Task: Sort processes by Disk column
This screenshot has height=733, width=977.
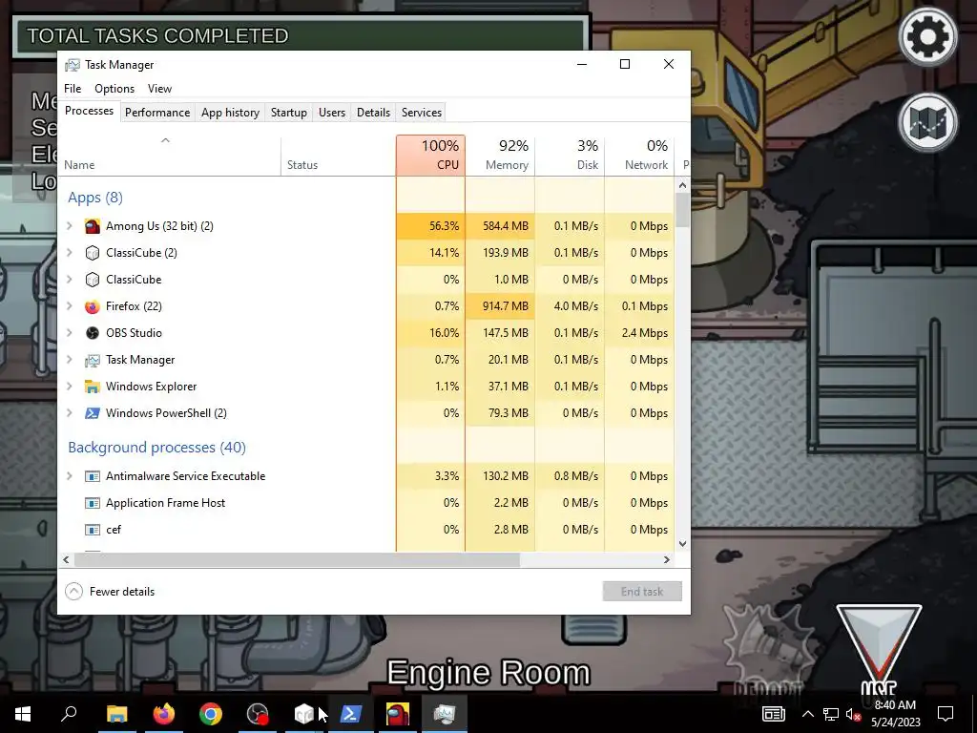Action: 571,156
